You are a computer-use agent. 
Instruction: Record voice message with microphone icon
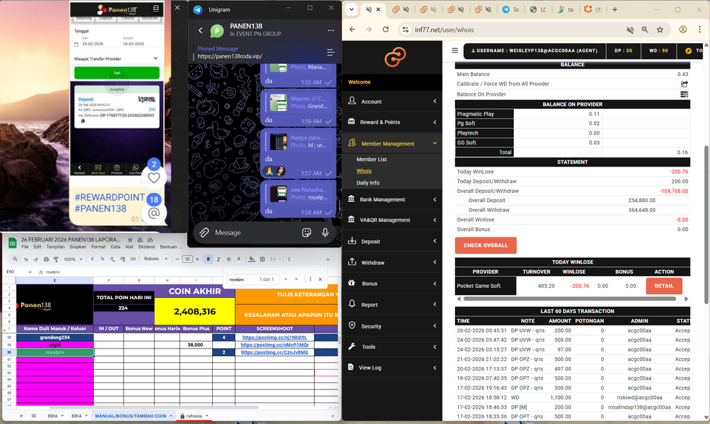coord(325,232)
